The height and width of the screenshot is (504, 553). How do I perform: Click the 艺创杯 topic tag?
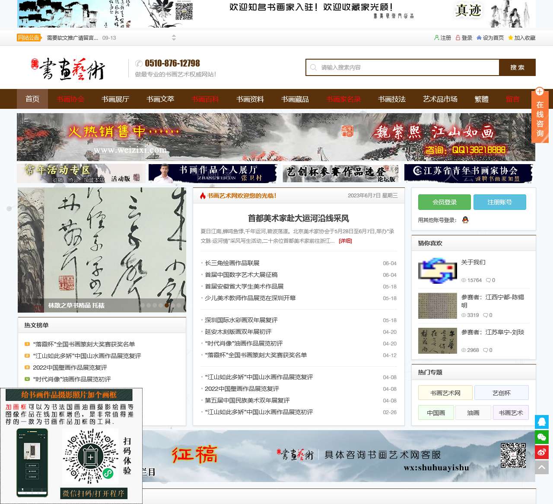click(x=502, y=393)
